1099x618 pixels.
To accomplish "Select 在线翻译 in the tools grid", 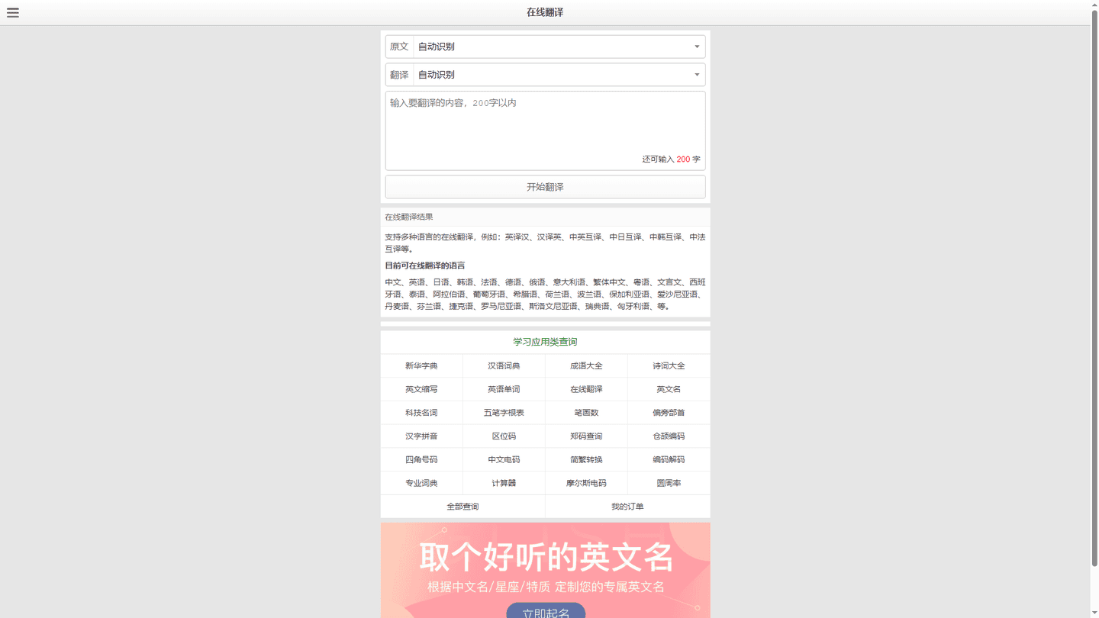I will pyautogui.click(x=586, y=389).
